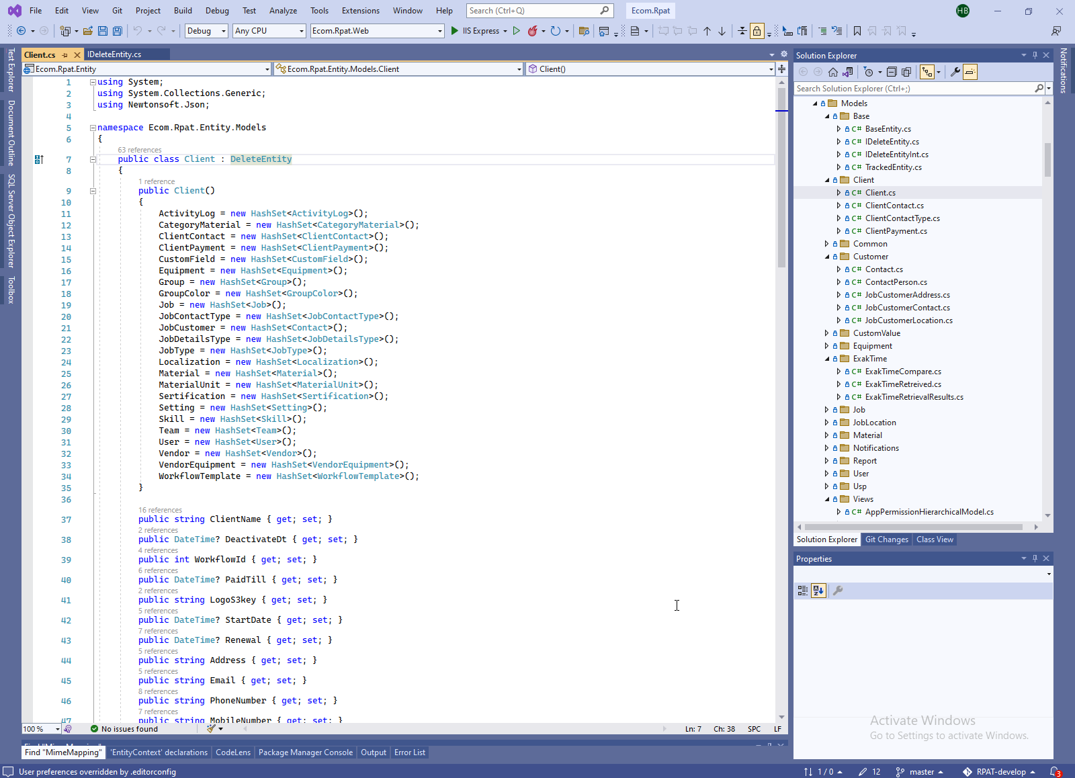Open the Extensions menu
Screen dimensions: 1075x778
point(360,11)
